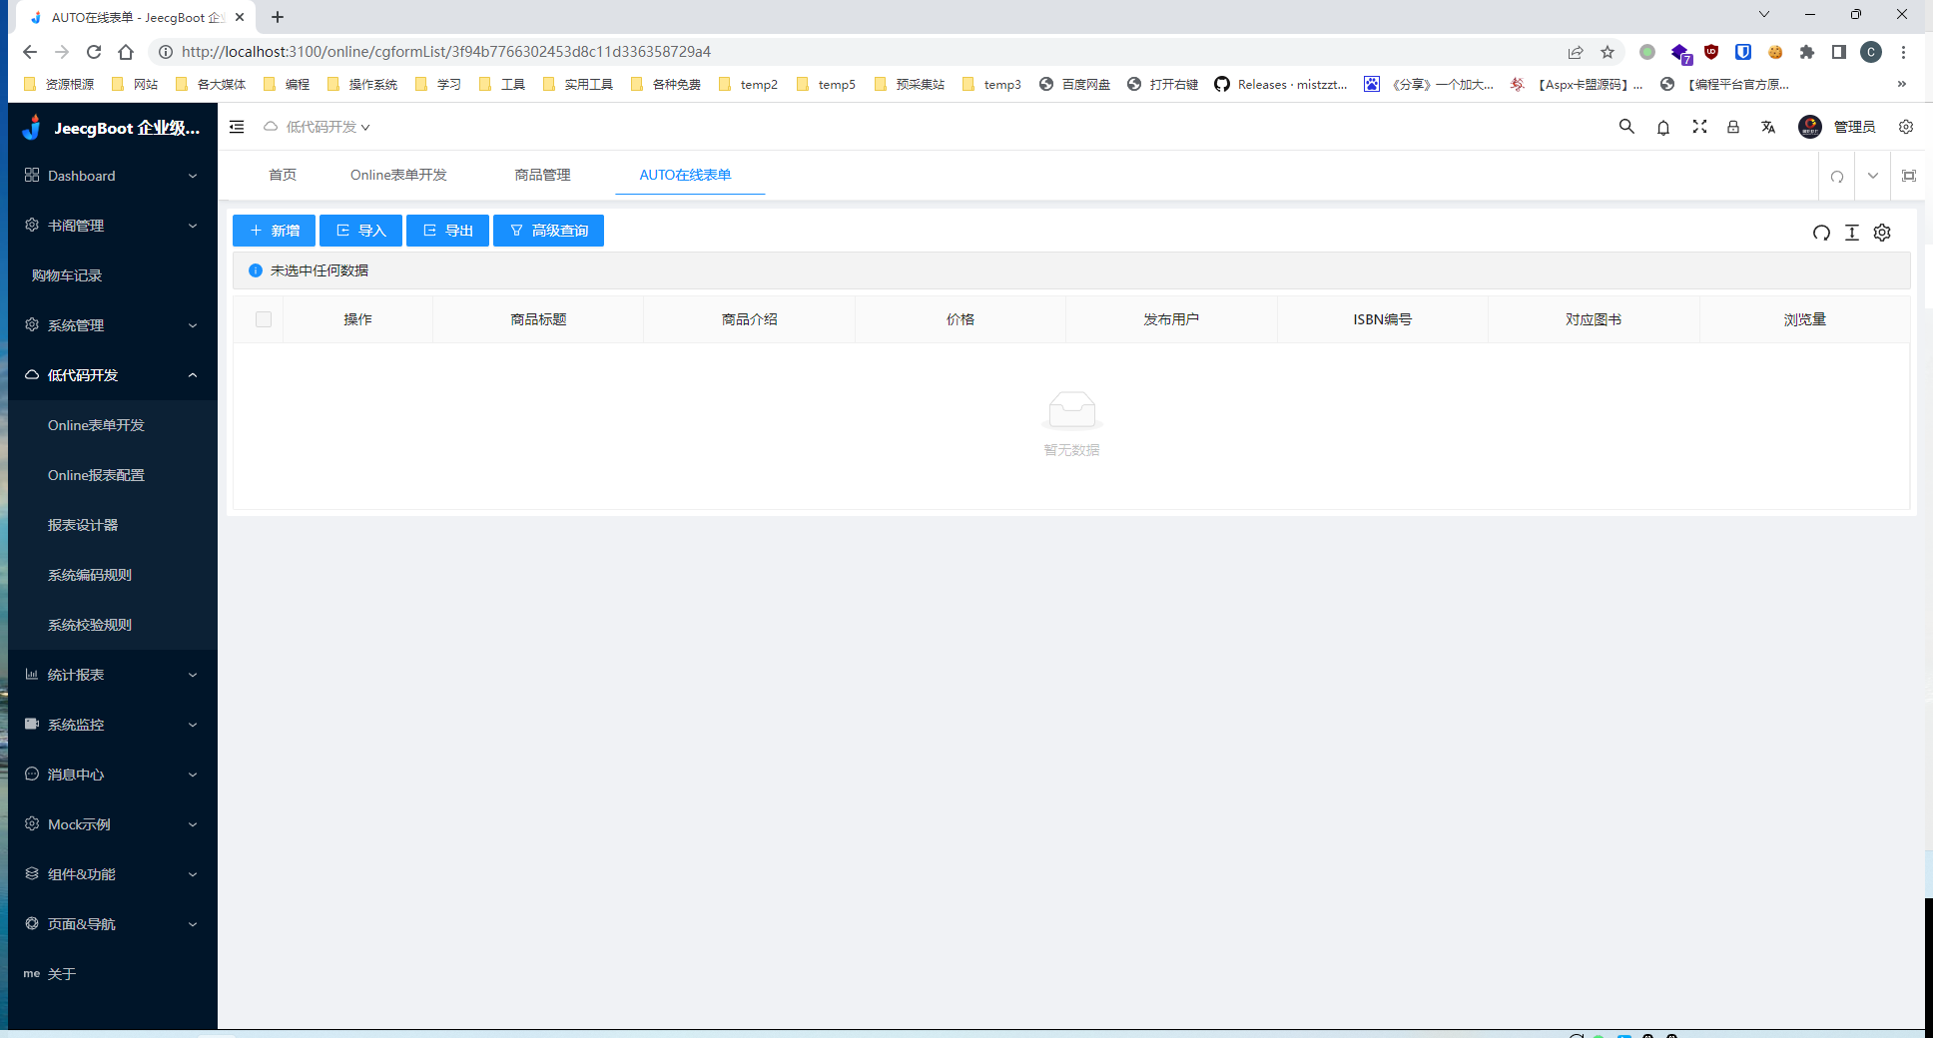The height and width of the screenshot is (1038, 1933).
Task: Share this page icon in address bar
Action: [1576, 52]
